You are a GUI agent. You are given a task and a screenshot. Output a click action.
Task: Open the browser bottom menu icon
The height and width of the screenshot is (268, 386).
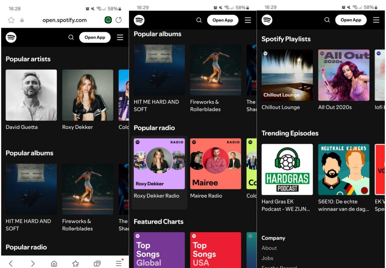[119, 263]
